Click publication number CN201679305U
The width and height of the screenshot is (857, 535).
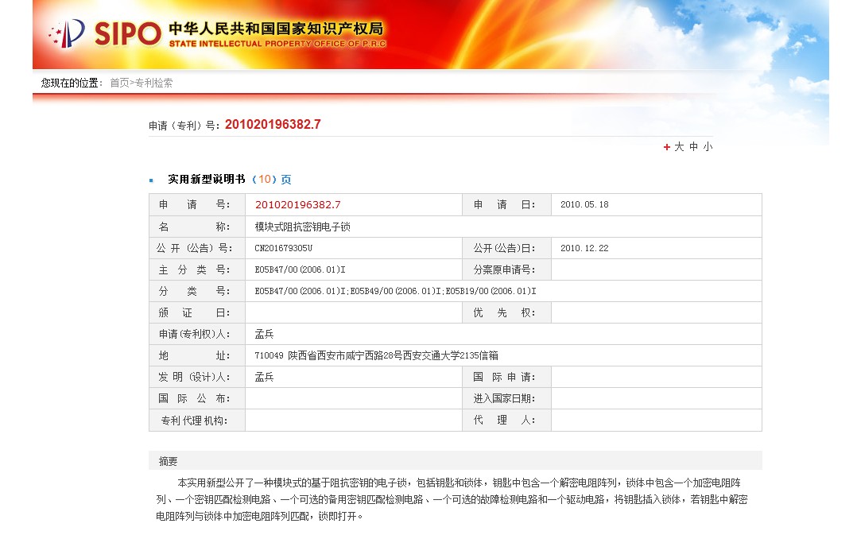coord(283,248)
